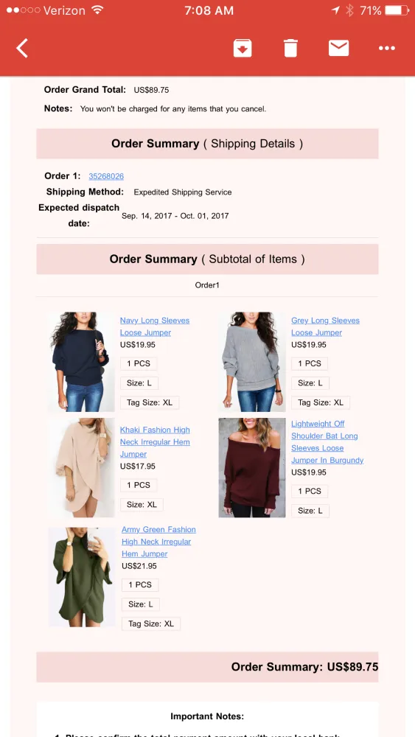Open Army Green Fashion High Neck link
Screen dimensions: 415x737
coord(158,542)
